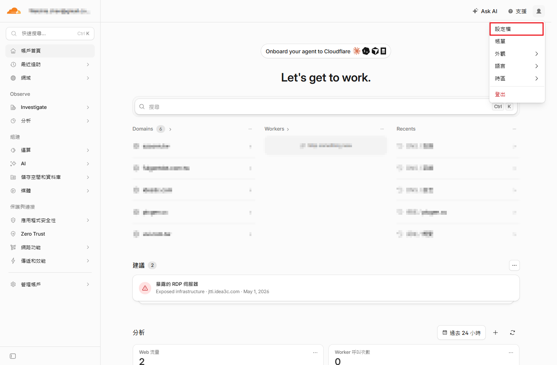Viewport: 557px width, 365px height.
Task: Click the 管理帳戶 gear icon
Action: 13,284
